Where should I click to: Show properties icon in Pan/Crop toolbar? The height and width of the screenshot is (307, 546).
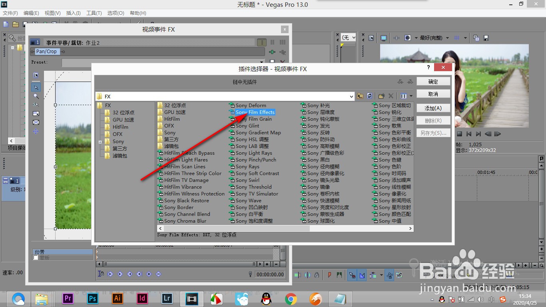pos(36,75)
